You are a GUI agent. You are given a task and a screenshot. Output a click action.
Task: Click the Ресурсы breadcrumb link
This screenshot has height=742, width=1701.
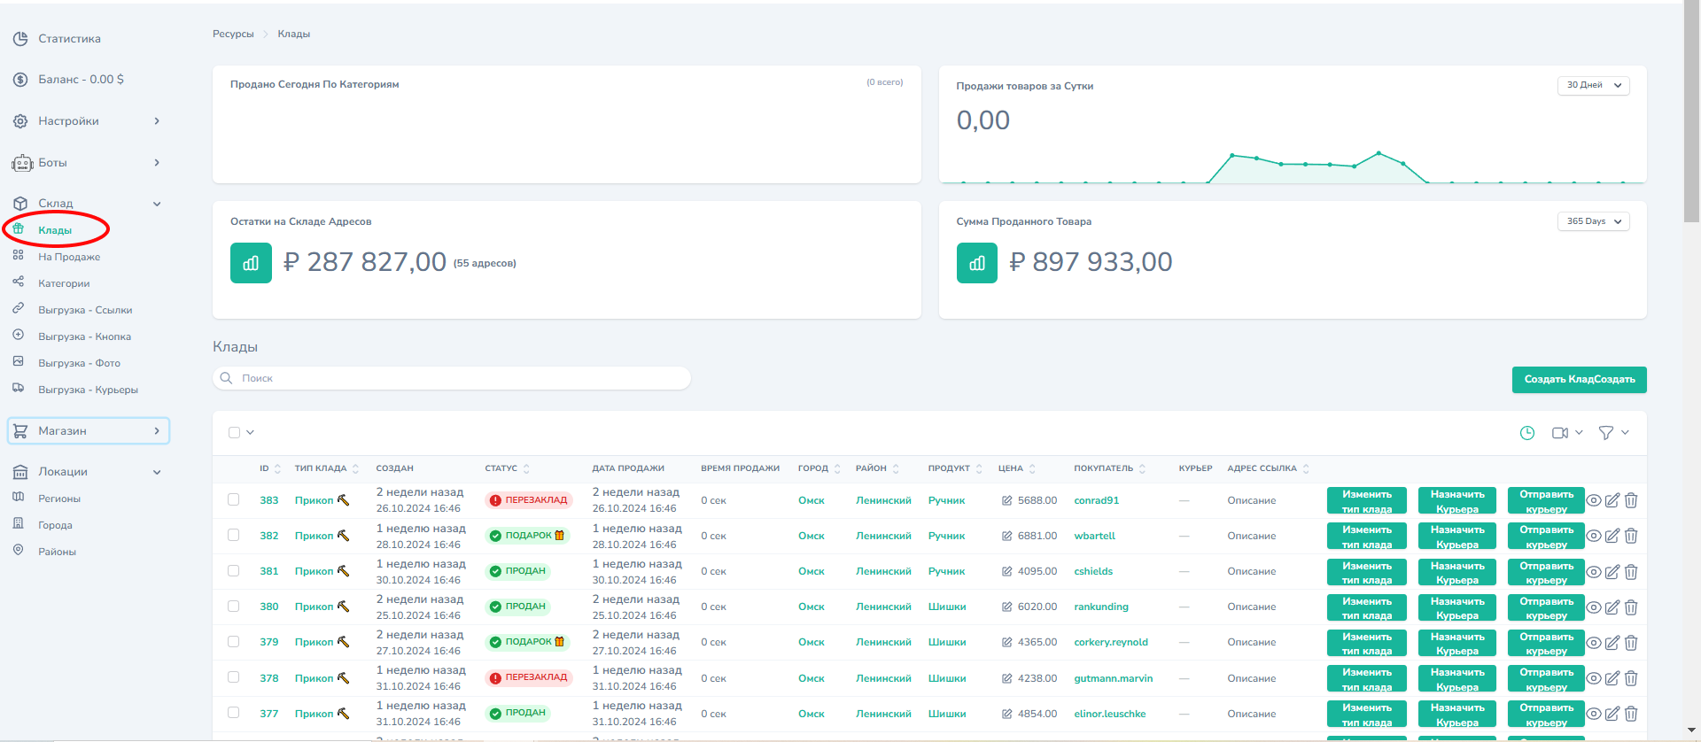point(233,34)
